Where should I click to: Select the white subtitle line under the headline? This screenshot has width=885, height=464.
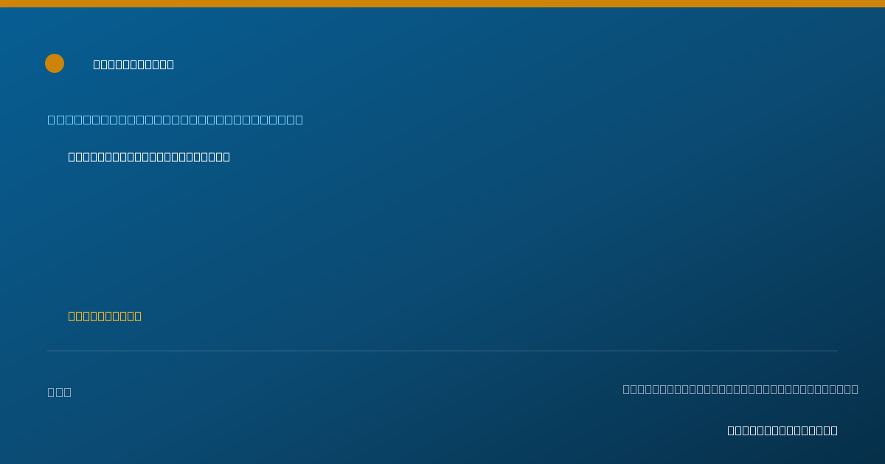149,157
